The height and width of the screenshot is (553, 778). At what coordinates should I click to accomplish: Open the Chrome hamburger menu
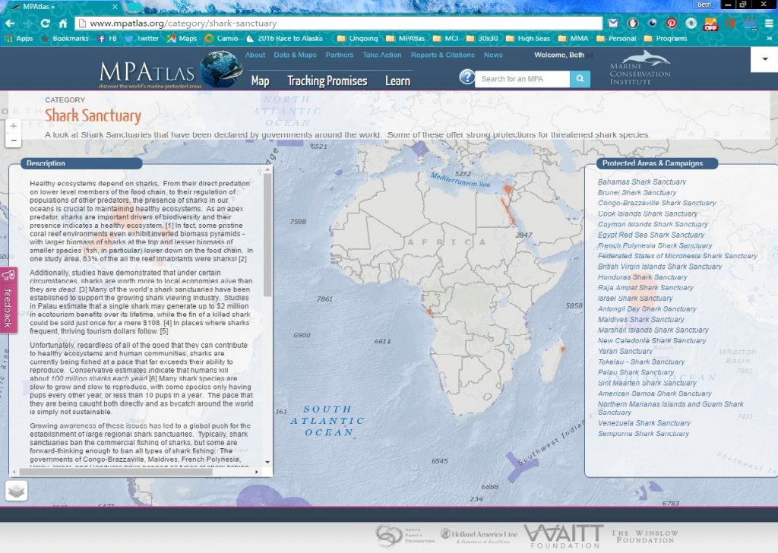tap(768, 24)
